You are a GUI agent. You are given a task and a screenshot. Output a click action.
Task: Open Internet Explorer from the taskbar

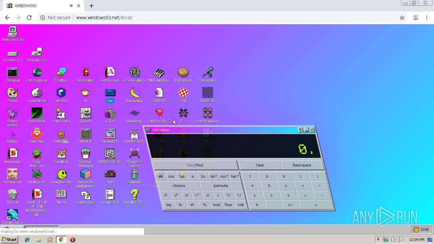(27, 240)
